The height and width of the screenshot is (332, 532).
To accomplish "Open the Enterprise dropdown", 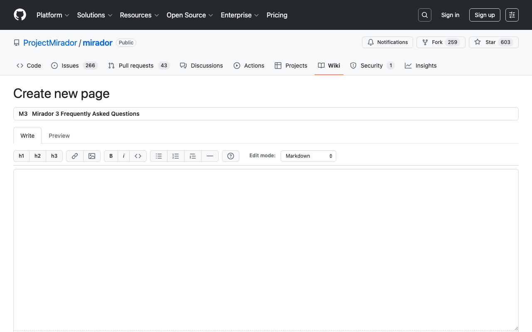I will 239,15.
